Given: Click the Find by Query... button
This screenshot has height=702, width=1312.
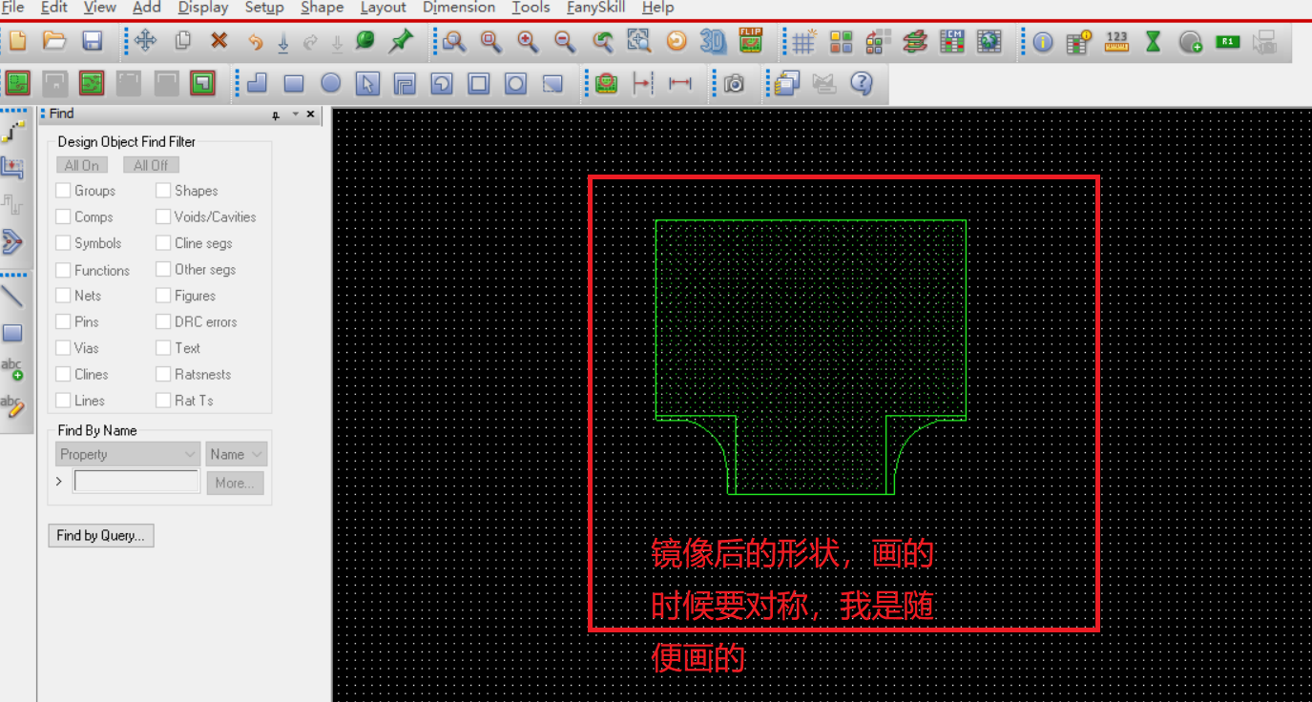Looking at the screenshot, I should [x=100, y=535].
